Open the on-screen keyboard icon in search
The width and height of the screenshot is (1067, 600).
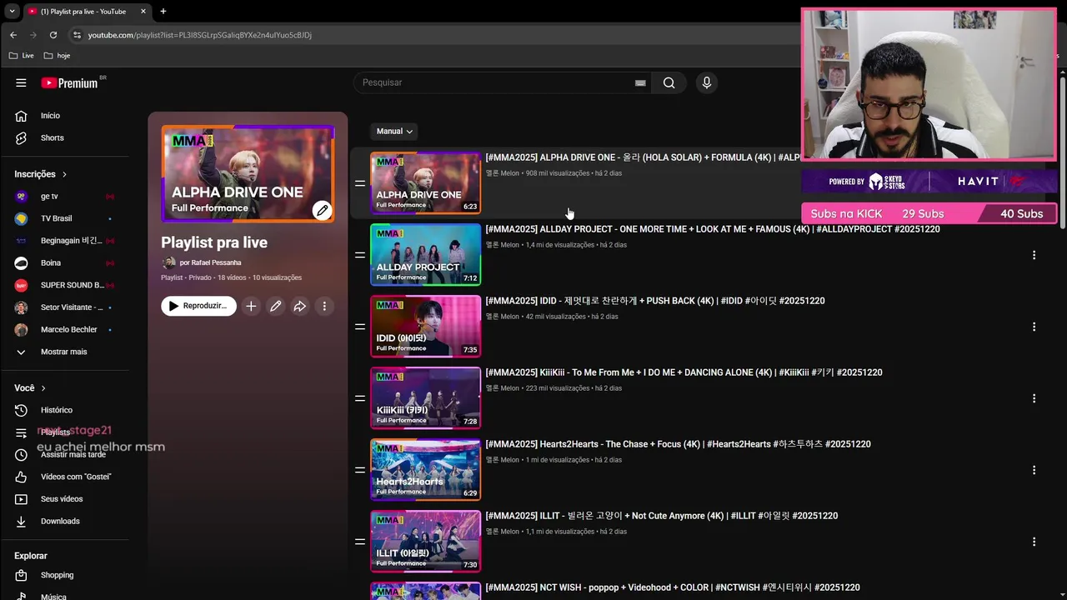(x=640, y=82)
